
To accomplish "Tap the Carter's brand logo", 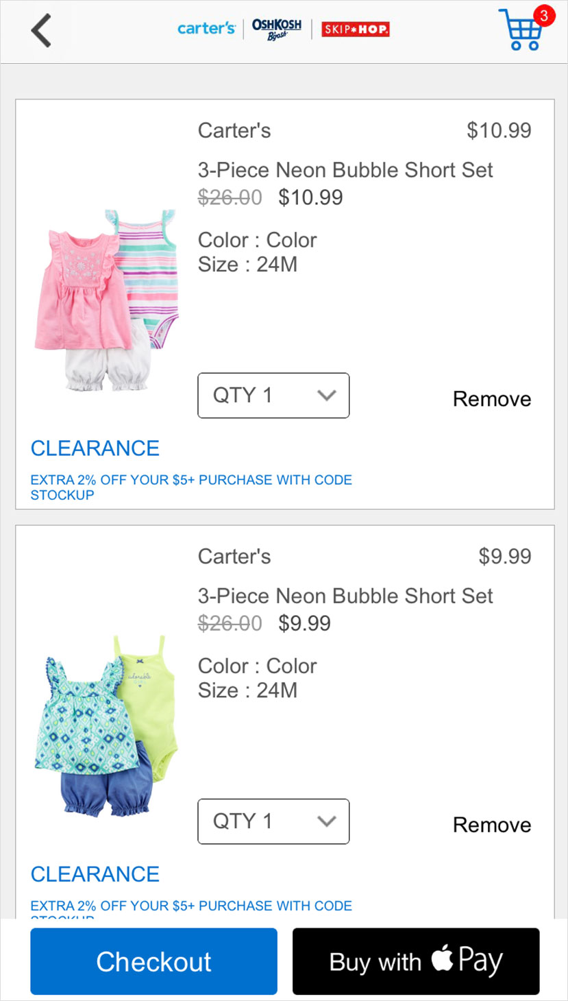I will (206, 29).
